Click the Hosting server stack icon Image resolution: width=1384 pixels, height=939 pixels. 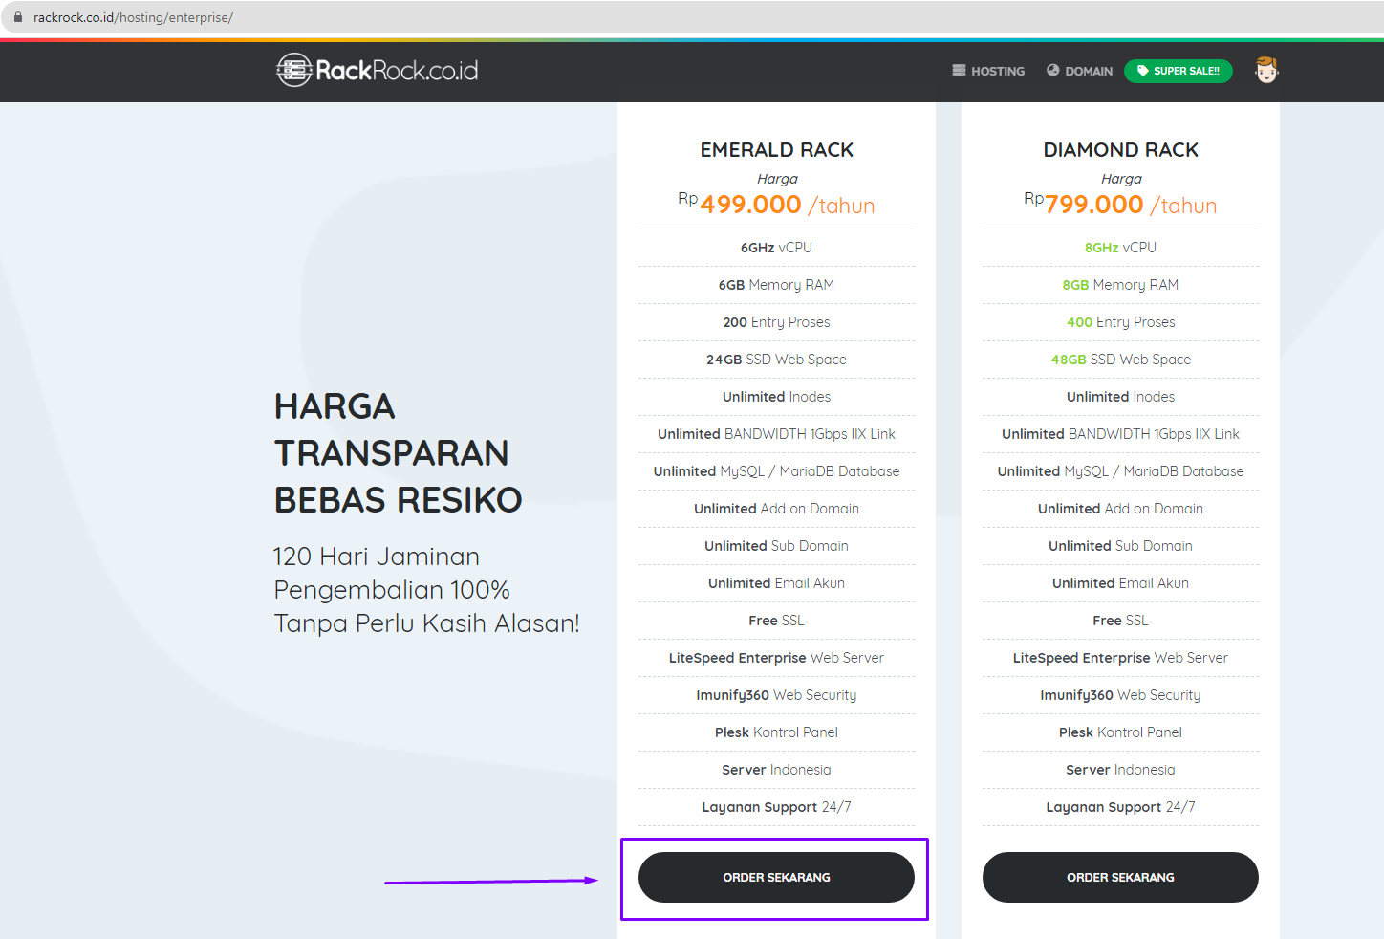959,71
